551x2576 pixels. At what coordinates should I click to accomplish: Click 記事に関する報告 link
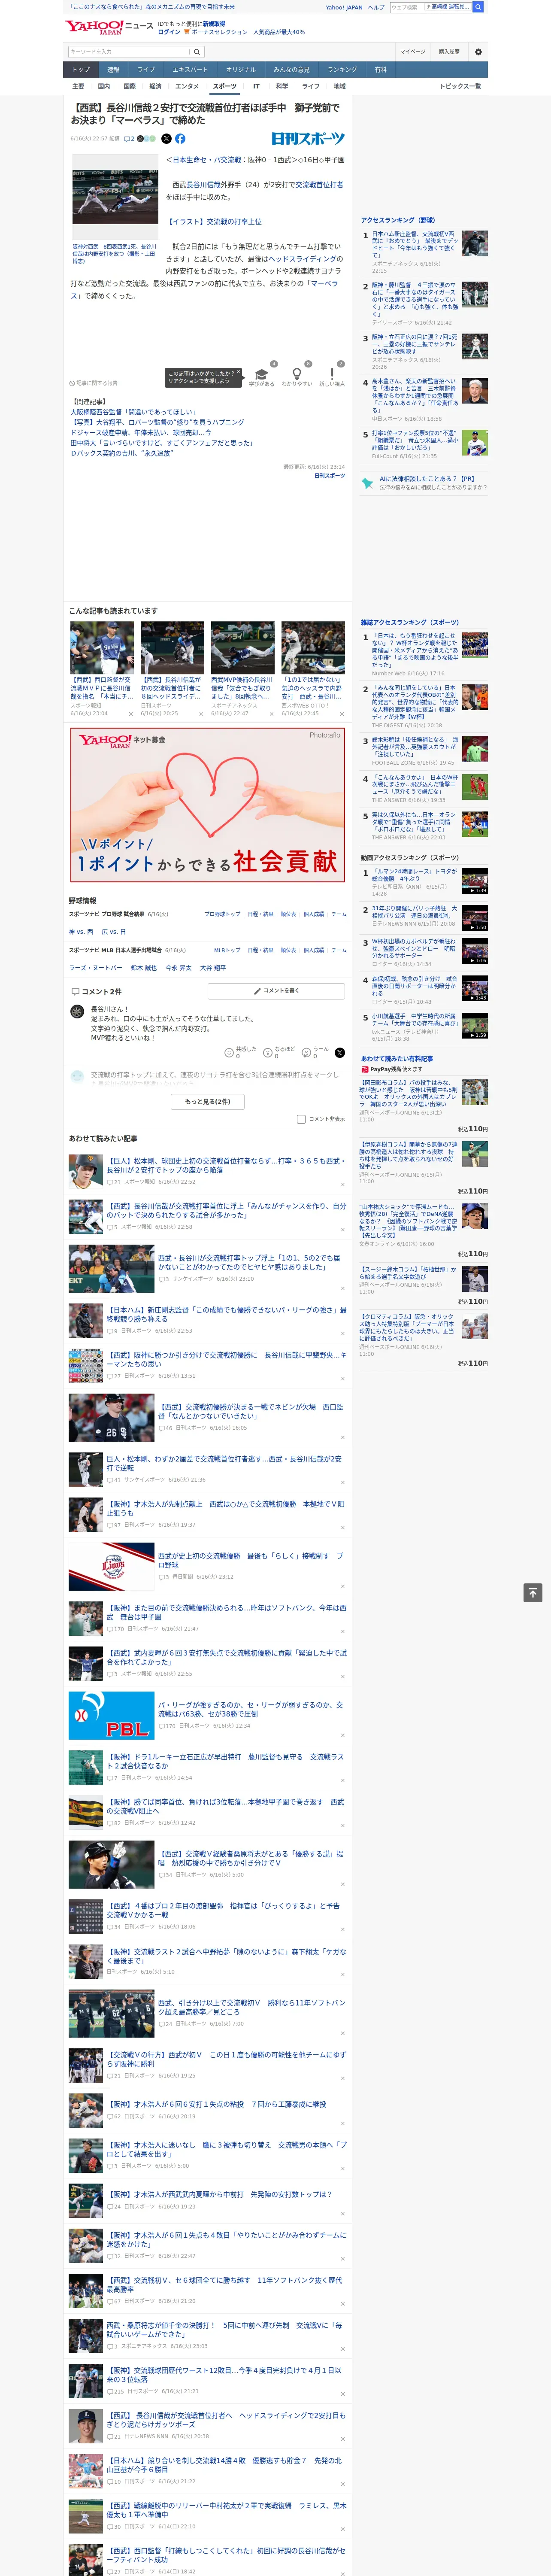(94, 383)
